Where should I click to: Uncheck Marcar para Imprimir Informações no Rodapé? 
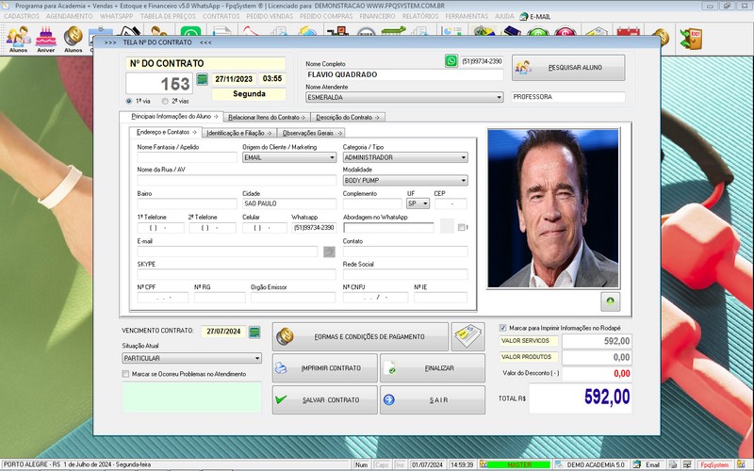(503, 328)
